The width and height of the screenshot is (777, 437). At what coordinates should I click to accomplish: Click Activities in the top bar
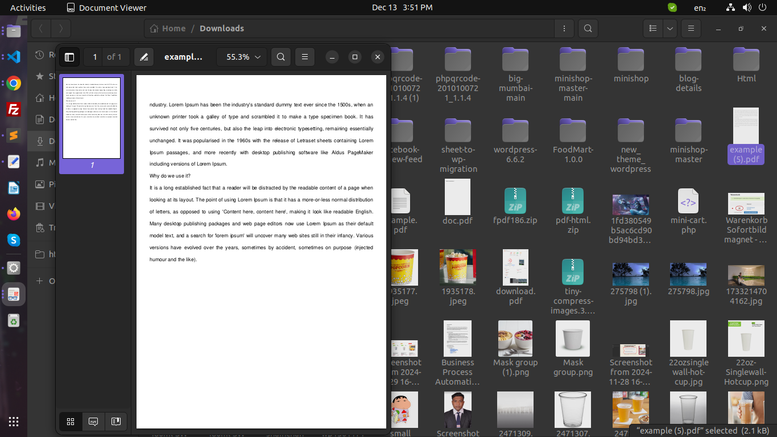click(x=28, y=7)
